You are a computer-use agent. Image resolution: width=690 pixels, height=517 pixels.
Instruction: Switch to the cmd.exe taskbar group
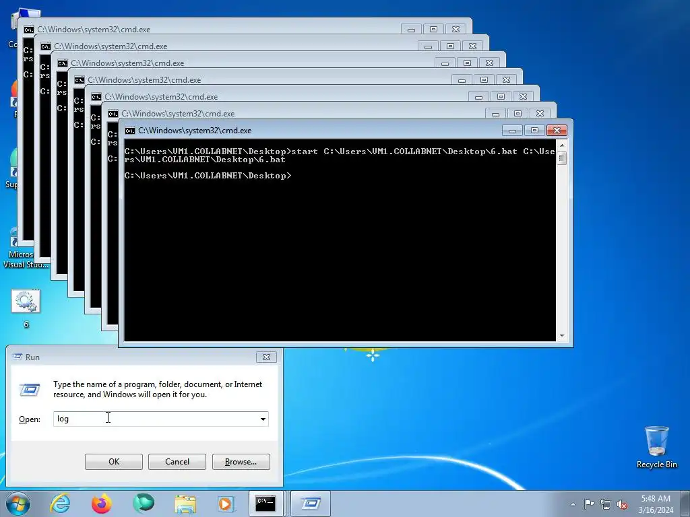click(x=267, y=504)
